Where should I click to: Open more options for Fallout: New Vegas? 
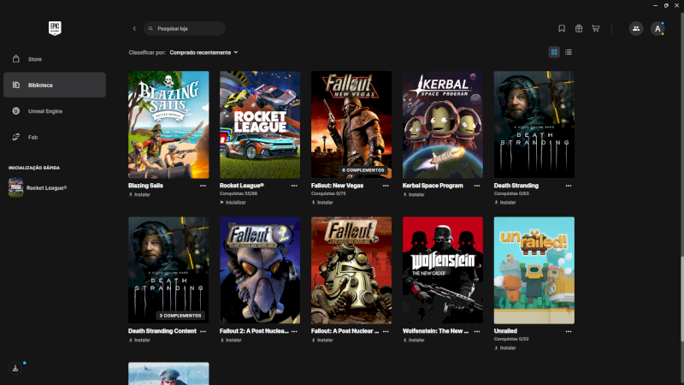[386, 186]
